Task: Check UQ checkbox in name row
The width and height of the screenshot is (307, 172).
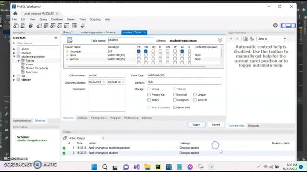Action: [153, 55]
